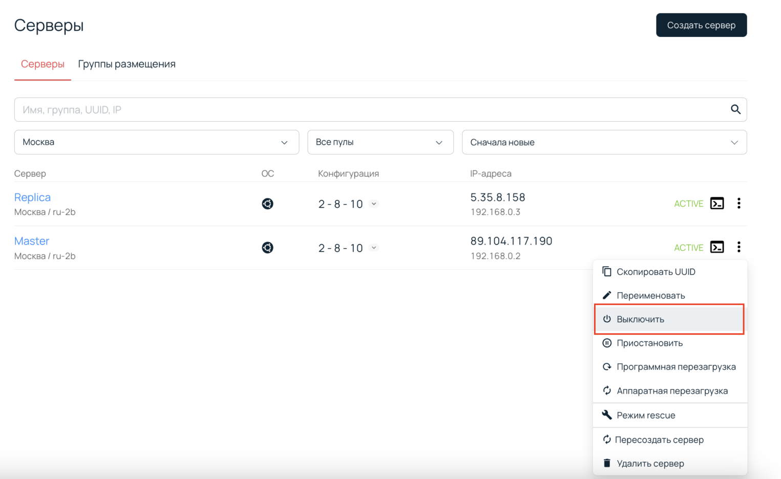781x479 pixels.
Task: Choose Программная перезагрузка menu item
Action: coord(670,367)
